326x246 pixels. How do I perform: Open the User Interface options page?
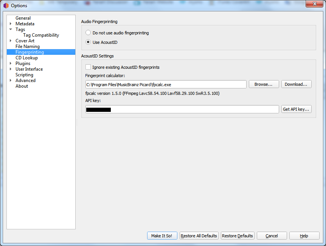(29, 69)
